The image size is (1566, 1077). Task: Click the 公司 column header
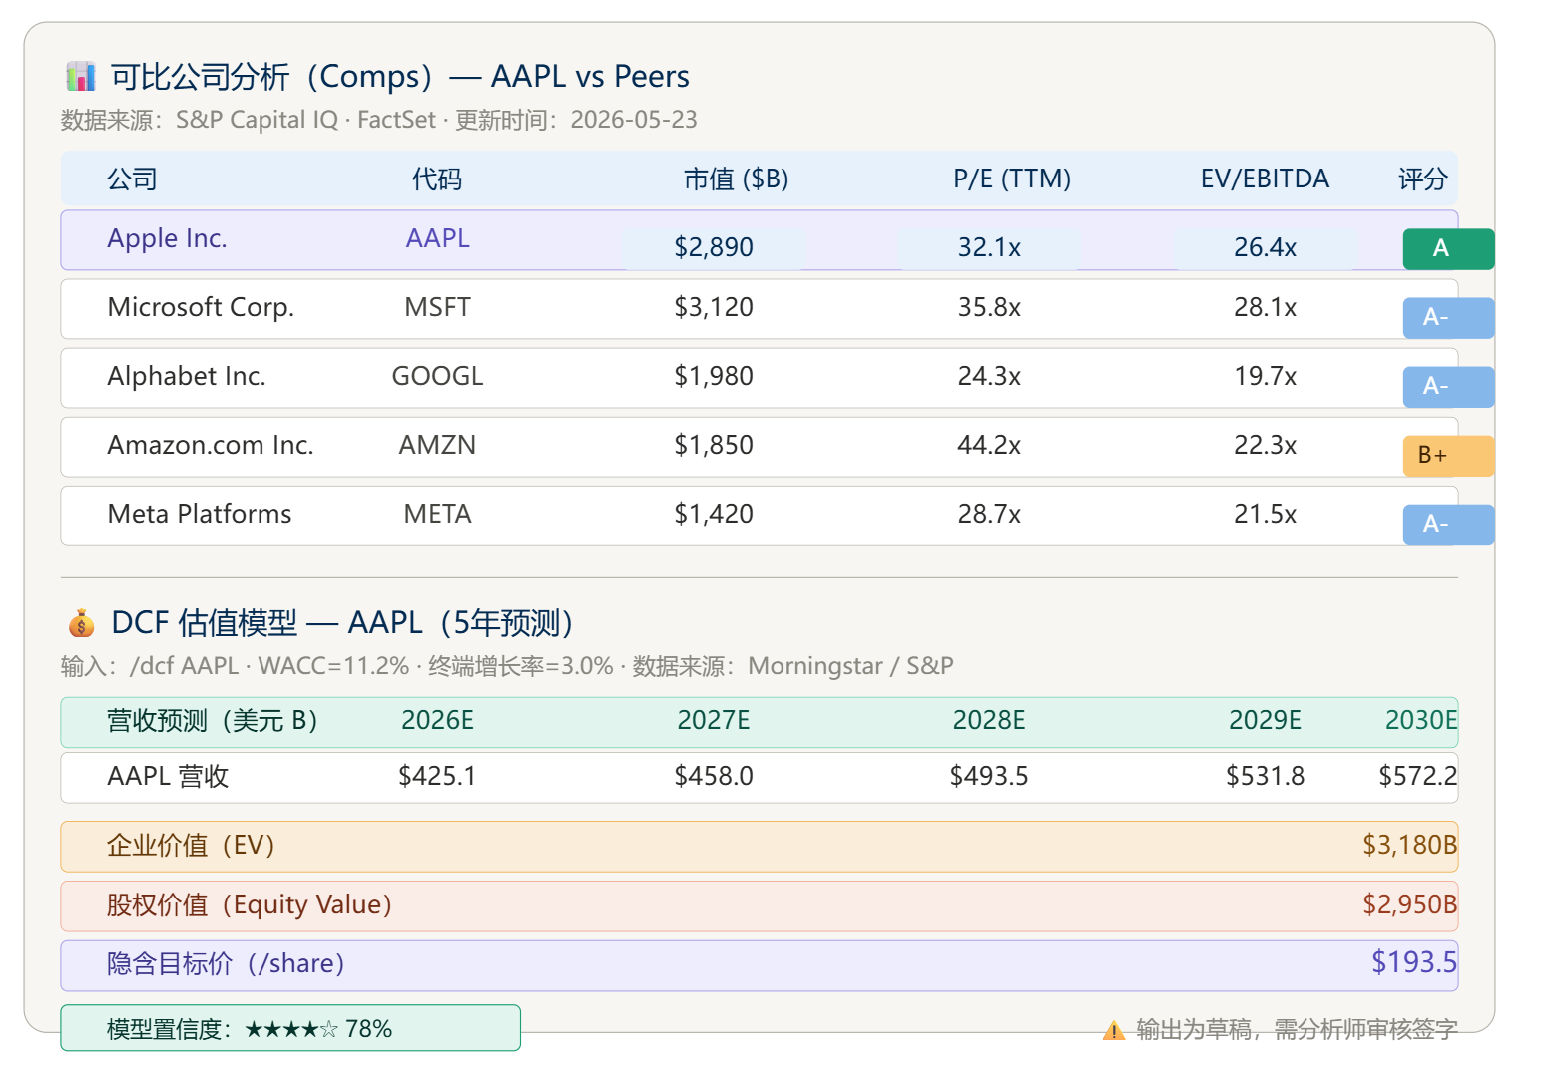coord(133,179)
